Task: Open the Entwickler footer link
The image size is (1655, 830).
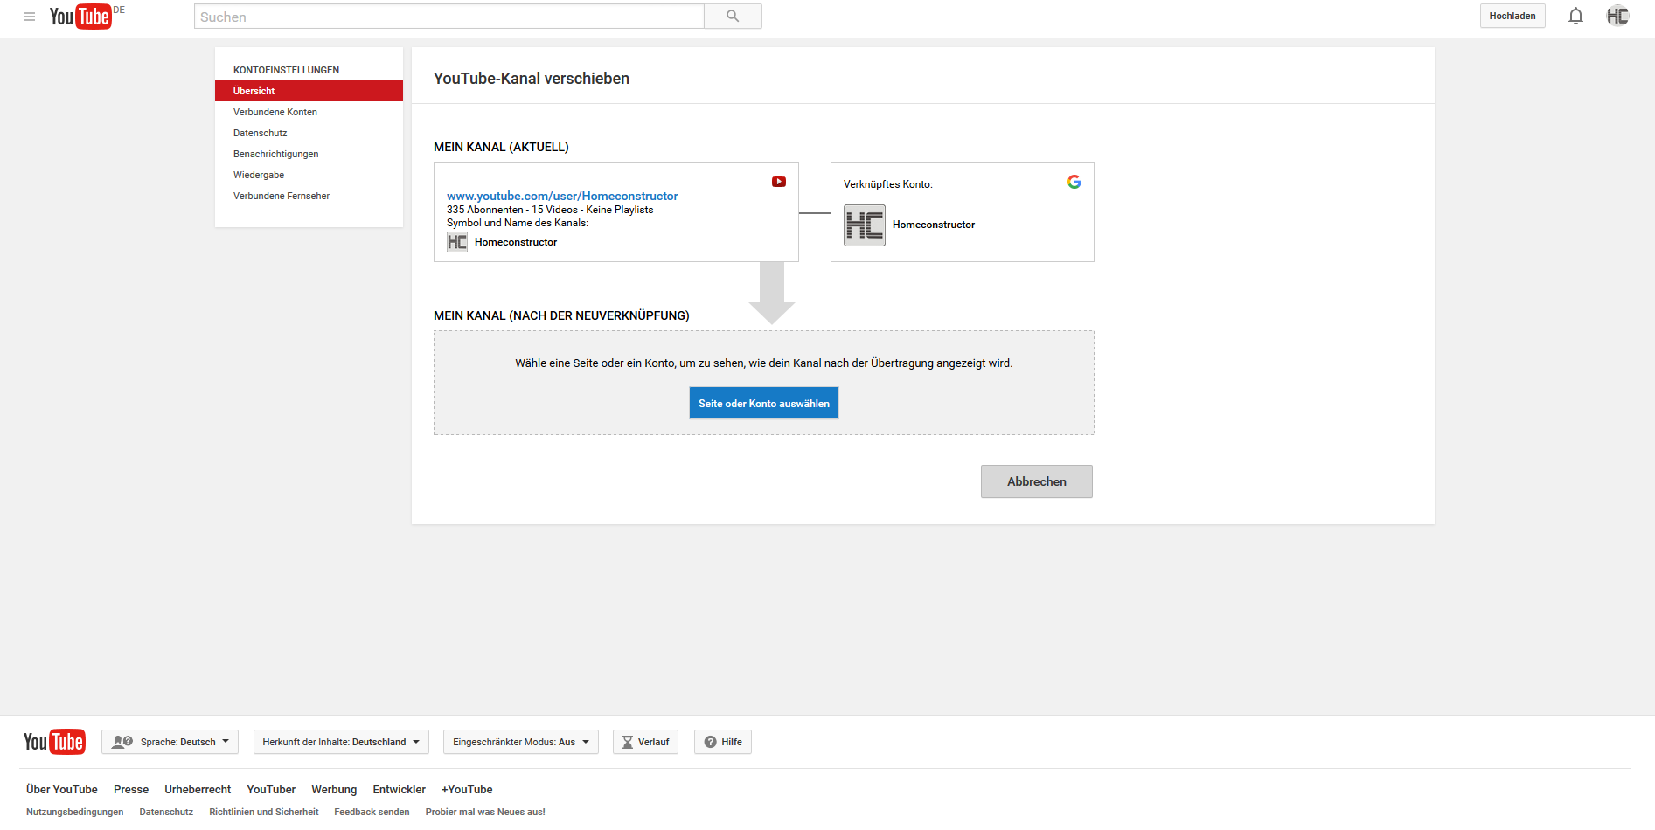Action: pos(400,789)
